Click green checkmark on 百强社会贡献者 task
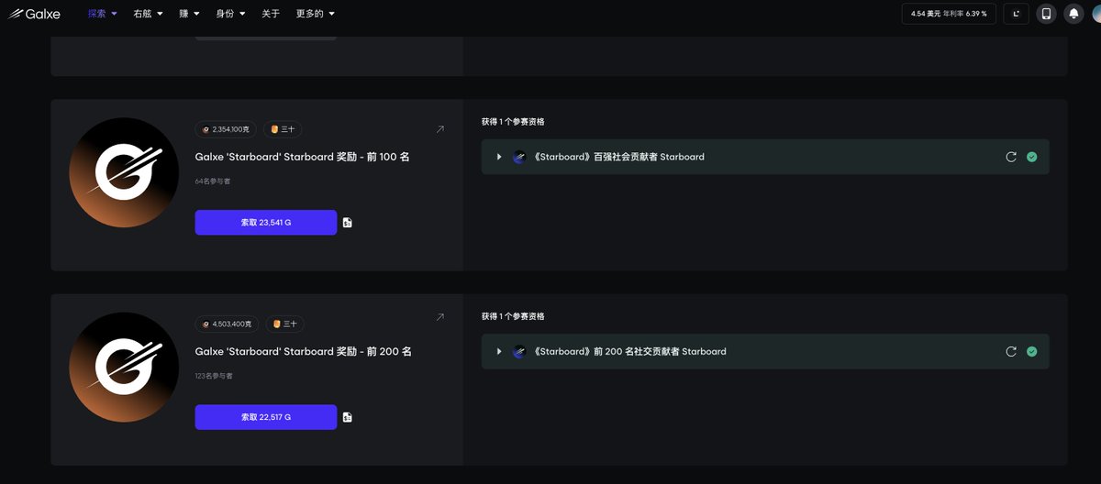The width and height of the screenshot is (1101, 484). pos(1032,157)
